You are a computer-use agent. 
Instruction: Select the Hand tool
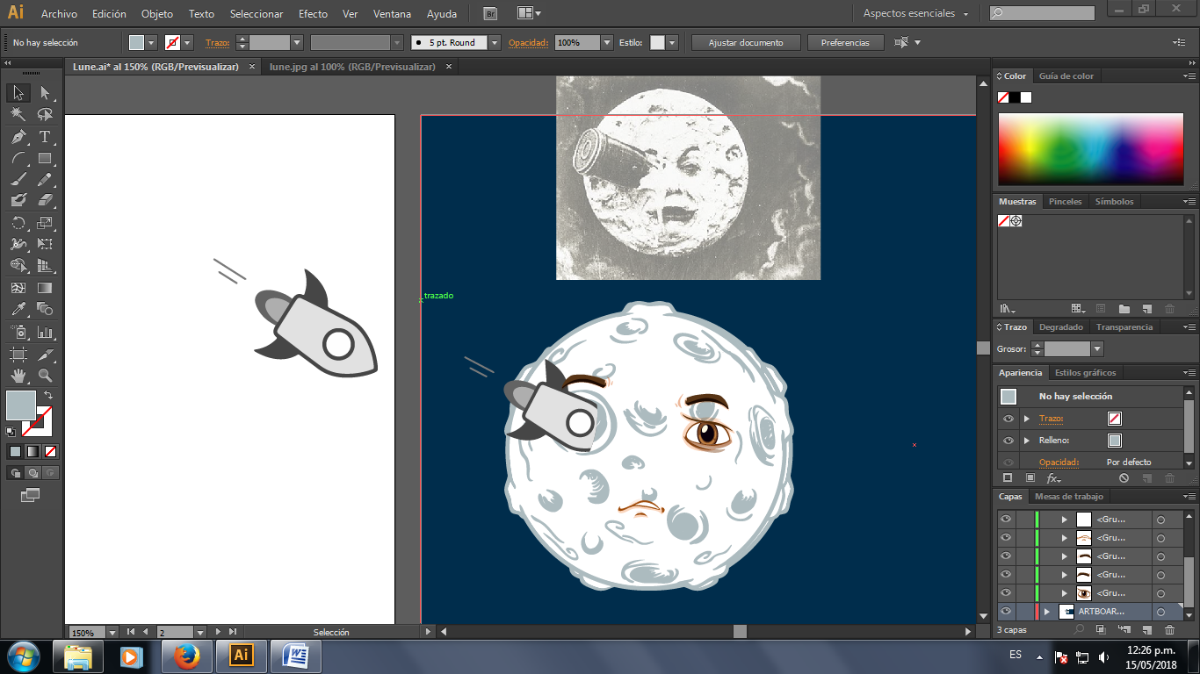pos(18,376)
